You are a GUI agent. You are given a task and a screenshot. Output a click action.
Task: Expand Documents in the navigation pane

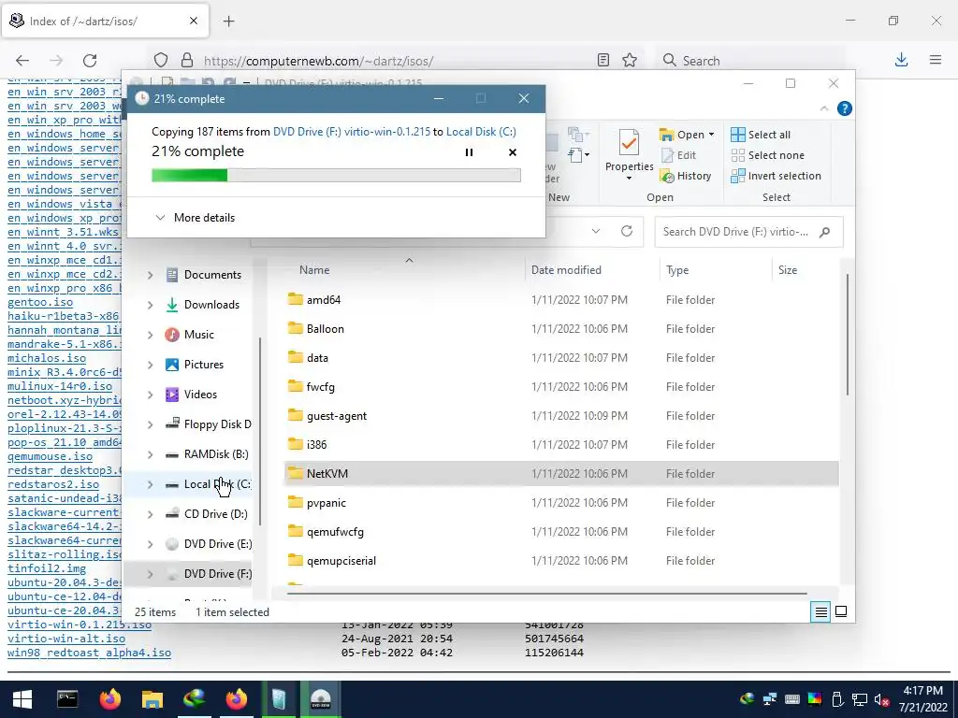point(151,276)
